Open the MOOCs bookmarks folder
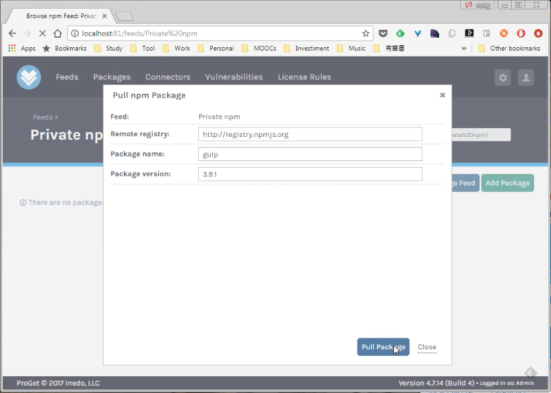The height and width of the screenshot is (393, 551). tap(259, 48)
